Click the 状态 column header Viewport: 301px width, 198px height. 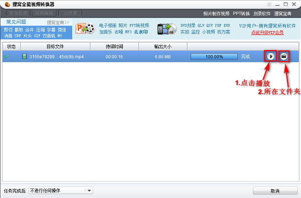click(12, 46)
